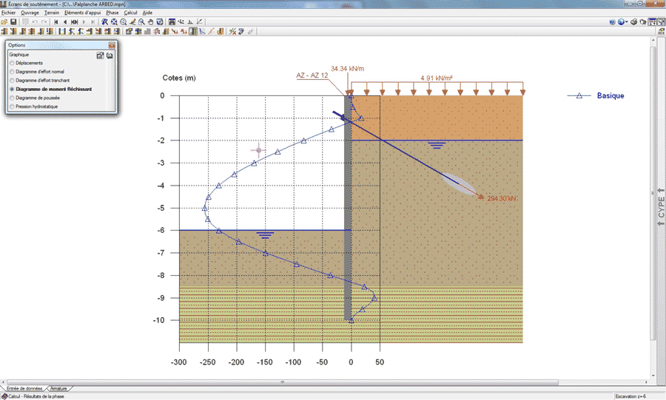
Task: Open the Ouvrage menu
Action: (x=30, y=13)
